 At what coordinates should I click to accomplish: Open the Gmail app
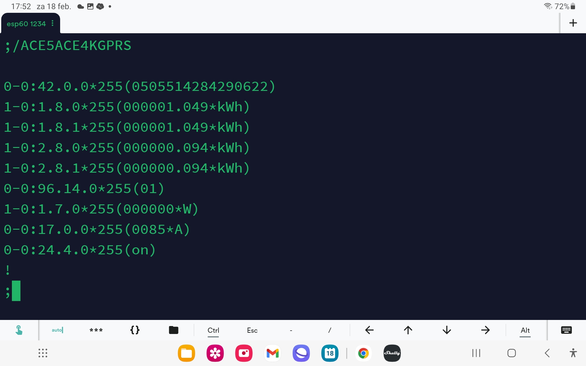273,353
